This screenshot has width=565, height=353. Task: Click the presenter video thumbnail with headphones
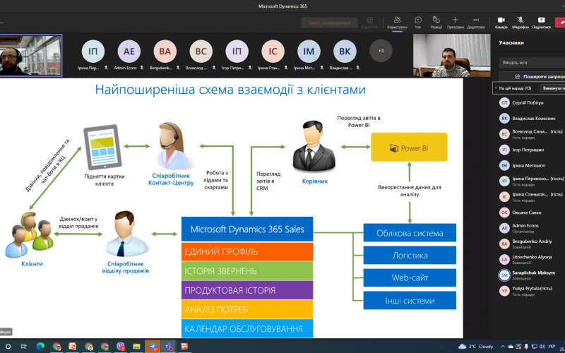[x=31, y=56]
